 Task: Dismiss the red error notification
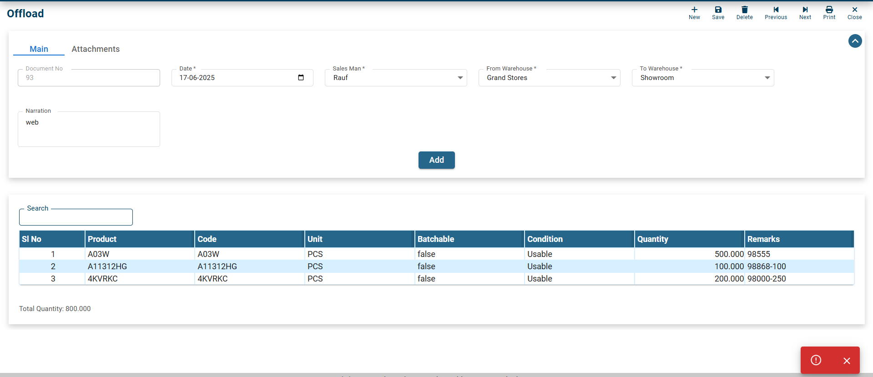point(846,361)
